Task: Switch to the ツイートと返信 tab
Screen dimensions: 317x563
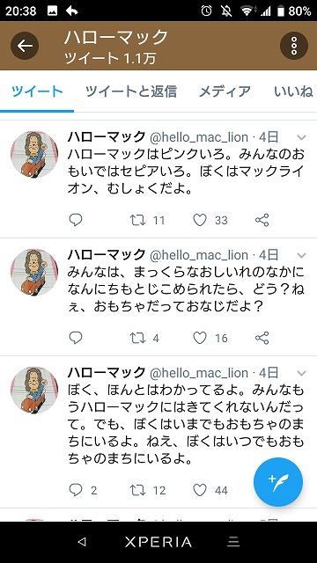Action: (x=131, y=91)
